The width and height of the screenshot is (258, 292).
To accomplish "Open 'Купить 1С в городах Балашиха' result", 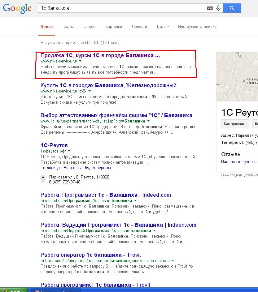I will (108, 85).
